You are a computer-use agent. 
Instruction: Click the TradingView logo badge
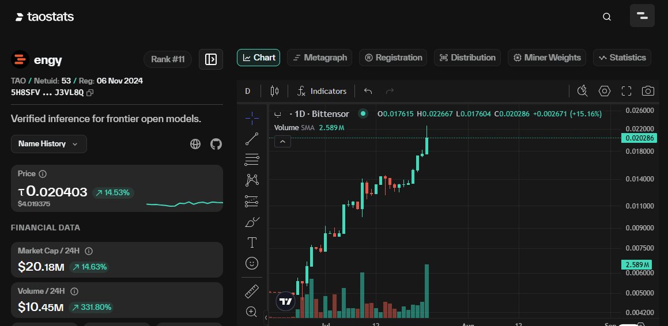pos(285,302)
